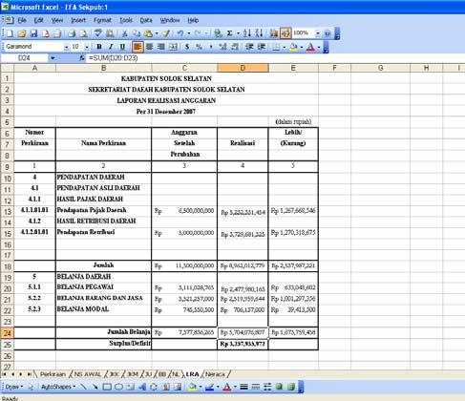Open the Edit menu
Image resolution: width=465 pixels, height=401 pixels.
click(x=38, y=20)
